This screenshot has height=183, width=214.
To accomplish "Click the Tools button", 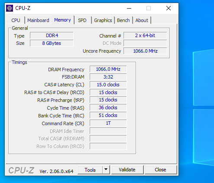I will 90,170.
